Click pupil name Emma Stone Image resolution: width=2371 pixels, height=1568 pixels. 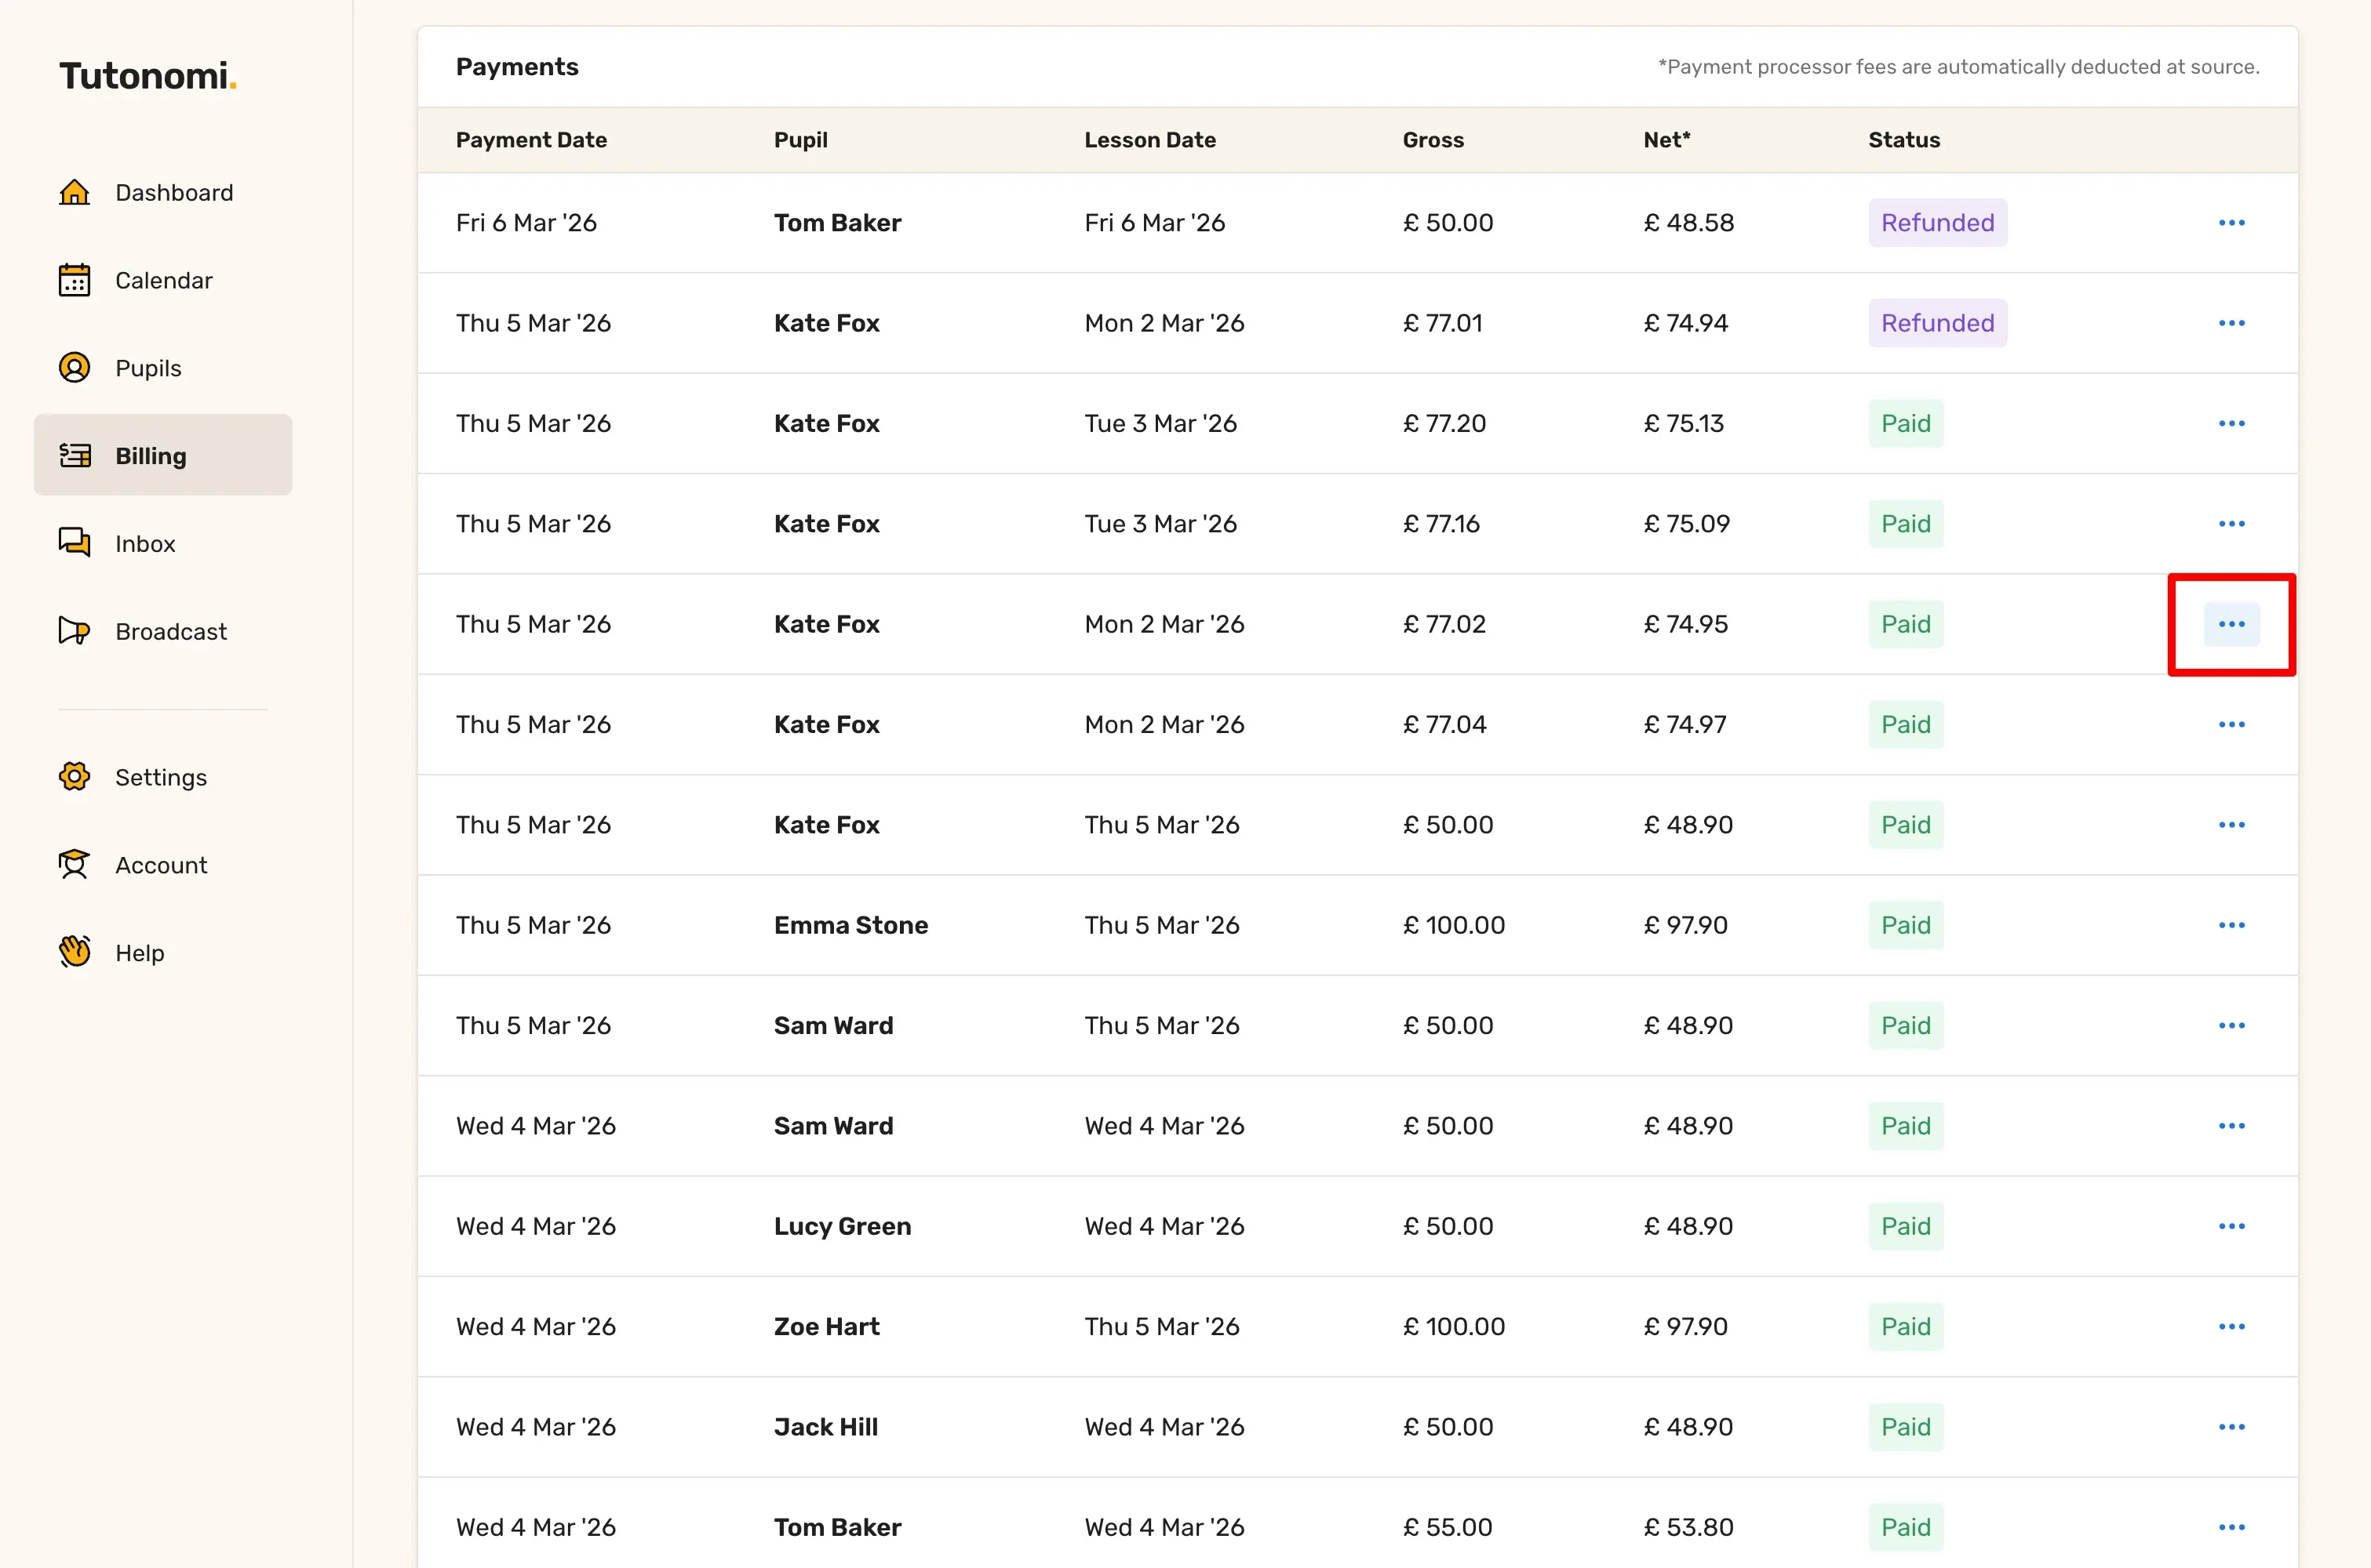[x=850, y=925]
